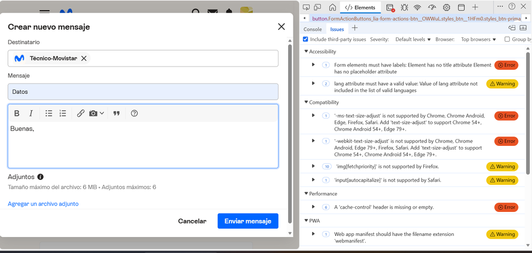
Task: Enable the Group by checkbox
Action: click(x=507, y=39)
